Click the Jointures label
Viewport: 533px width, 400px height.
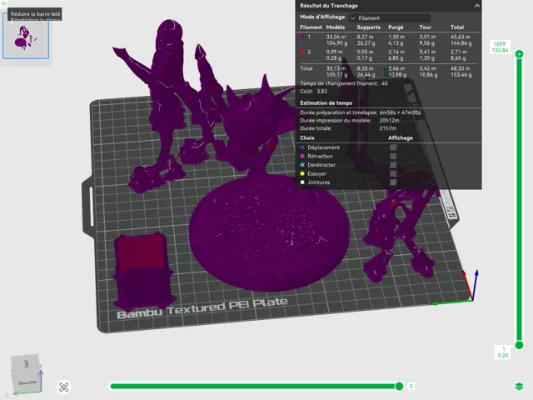coord(318,182)
